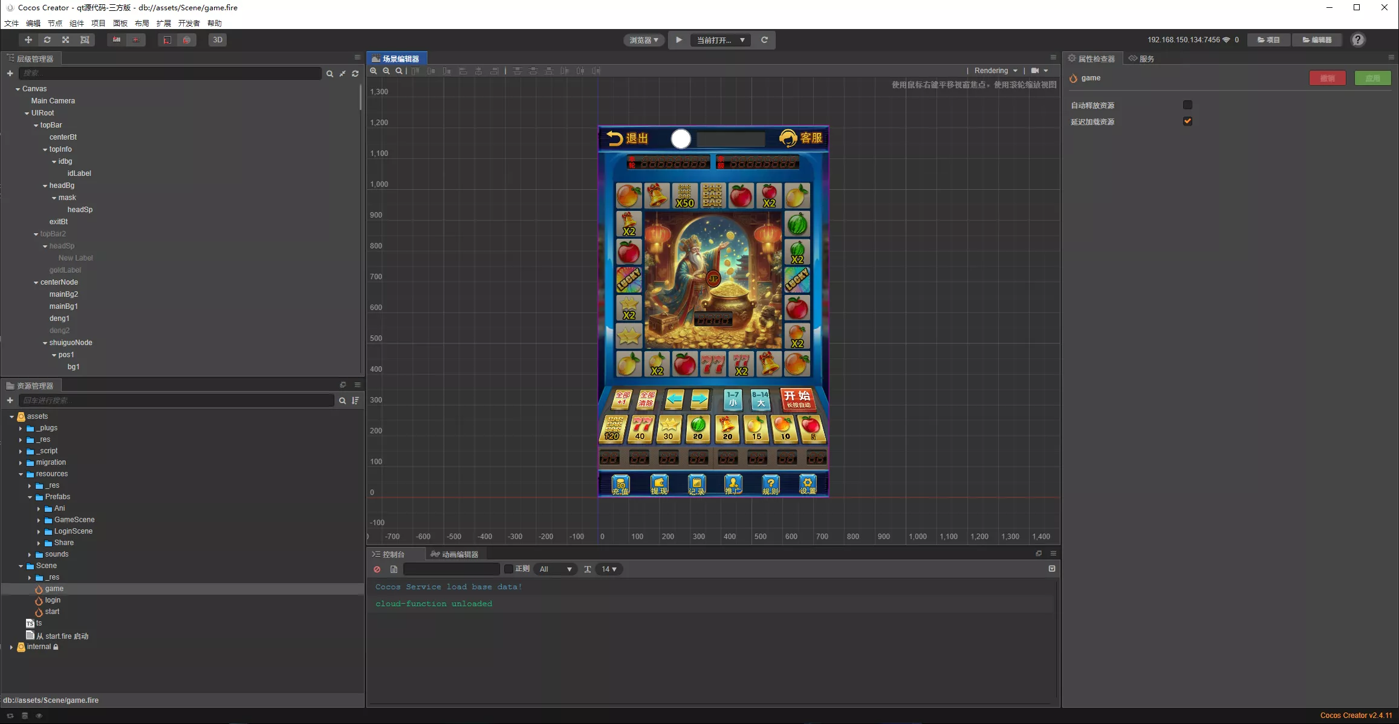Screen dimensions: 1399x724
Task: Select the rotate transform tool
Action: click(47, 40)
